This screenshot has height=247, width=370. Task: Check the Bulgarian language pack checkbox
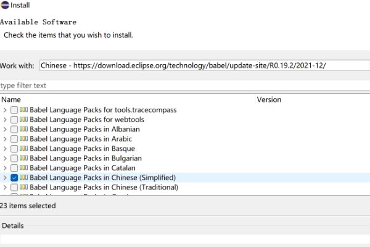(14, 158)
